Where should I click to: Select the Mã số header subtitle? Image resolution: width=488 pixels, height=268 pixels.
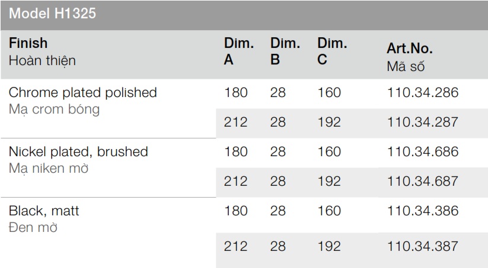tap(406, 66)
